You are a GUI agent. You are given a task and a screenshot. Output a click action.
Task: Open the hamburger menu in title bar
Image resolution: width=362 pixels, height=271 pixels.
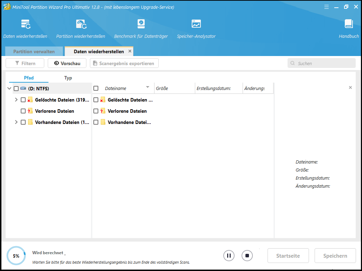coord(327,7)
